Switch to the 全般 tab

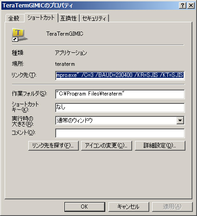(x=14, y=18)
